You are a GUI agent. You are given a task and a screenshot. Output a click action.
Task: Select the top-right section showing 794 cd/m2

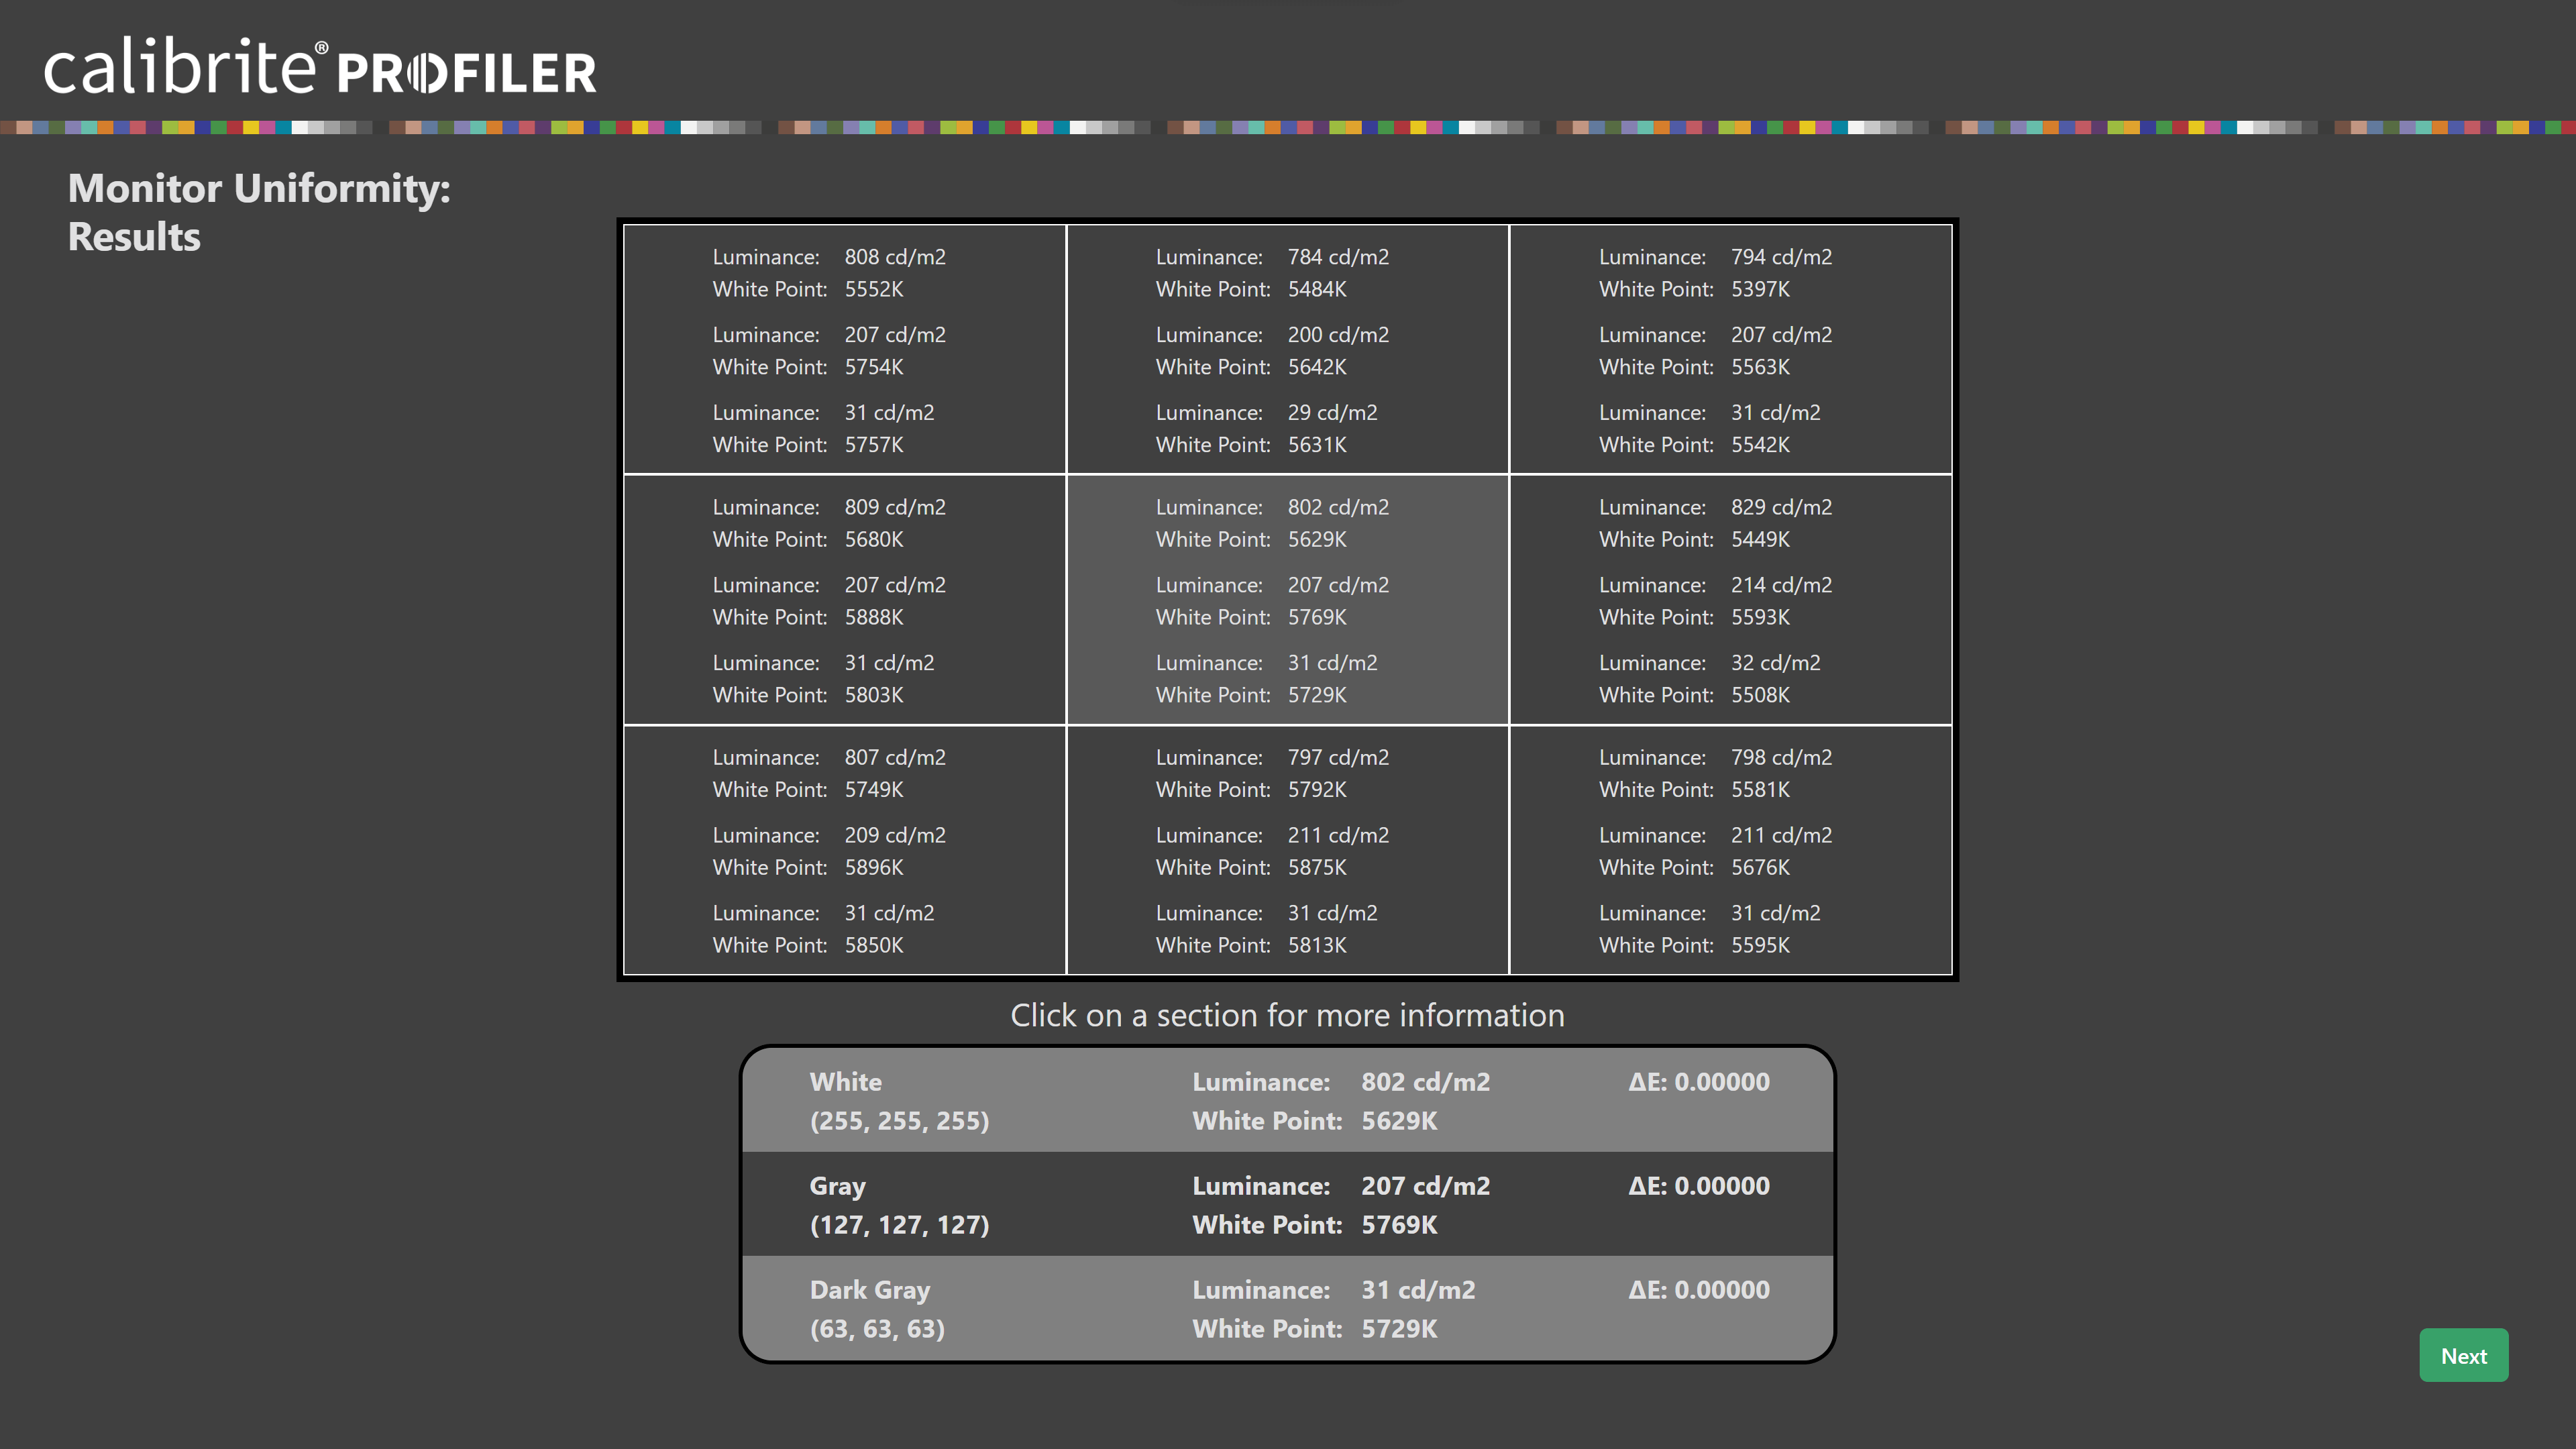coord(1730,349)
